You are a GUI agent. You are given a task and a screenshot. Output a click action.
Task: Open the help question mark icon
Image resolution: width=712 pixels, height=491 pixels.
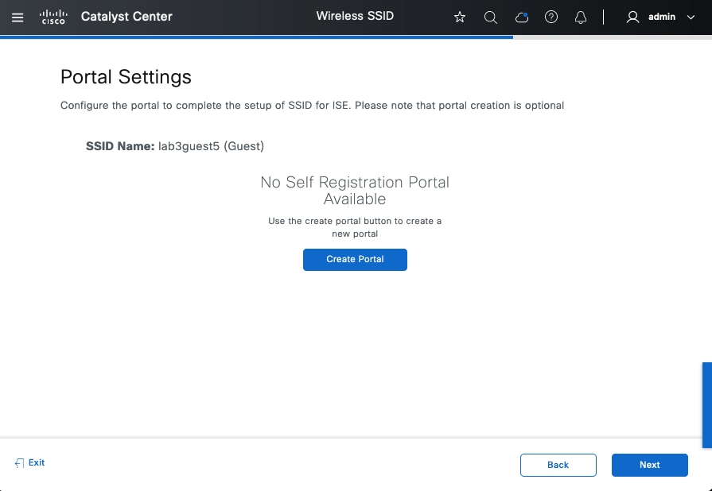(551, 17)
